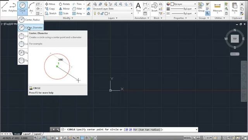The image size is (248, 140).
Task: Expand the Block panel
Action: click(158, 18)
